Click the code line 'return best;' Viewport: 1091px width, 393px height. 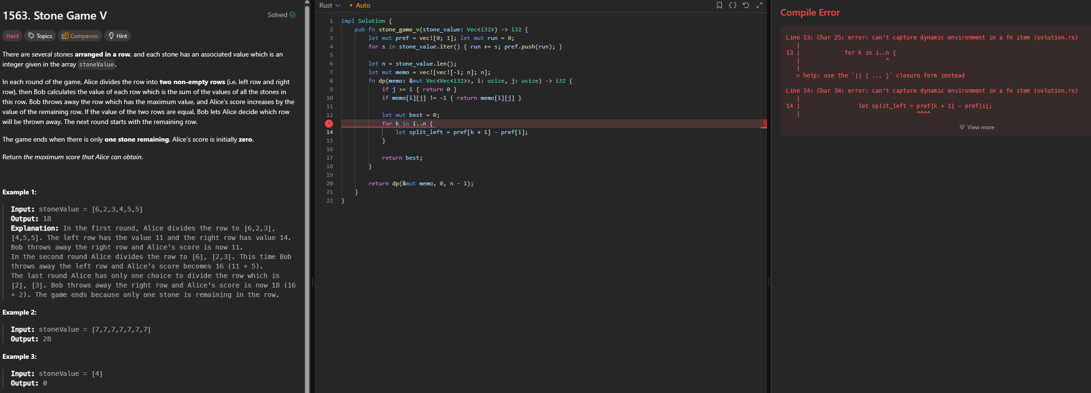click(x=402, y=158)
